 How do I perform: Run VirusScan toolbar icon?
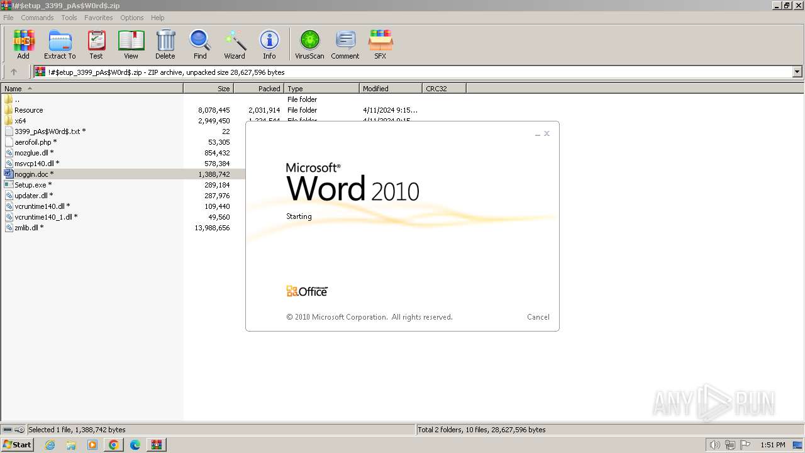tap(309, 44)
